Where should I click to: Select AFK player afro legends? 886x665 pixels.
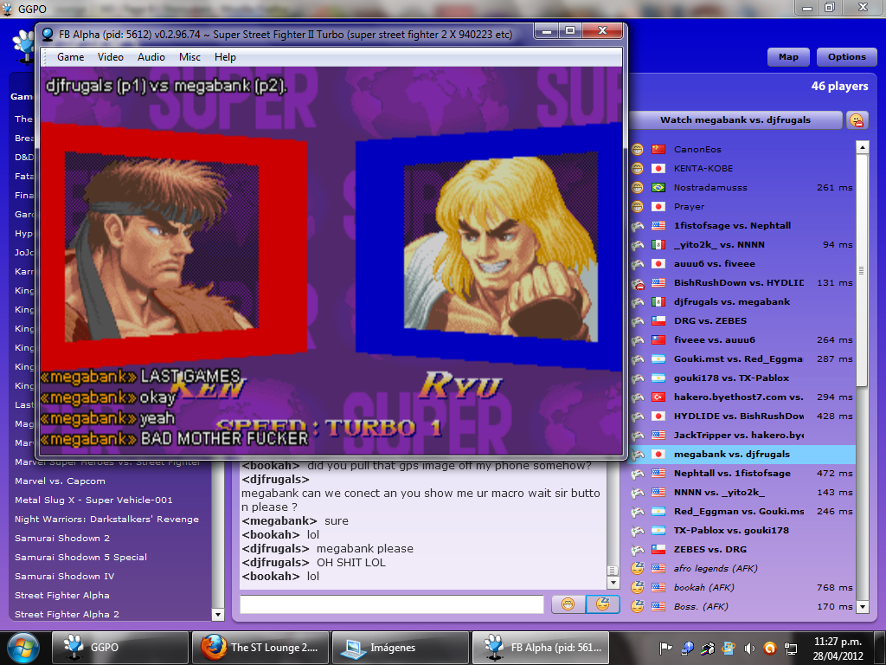[742, 568]
